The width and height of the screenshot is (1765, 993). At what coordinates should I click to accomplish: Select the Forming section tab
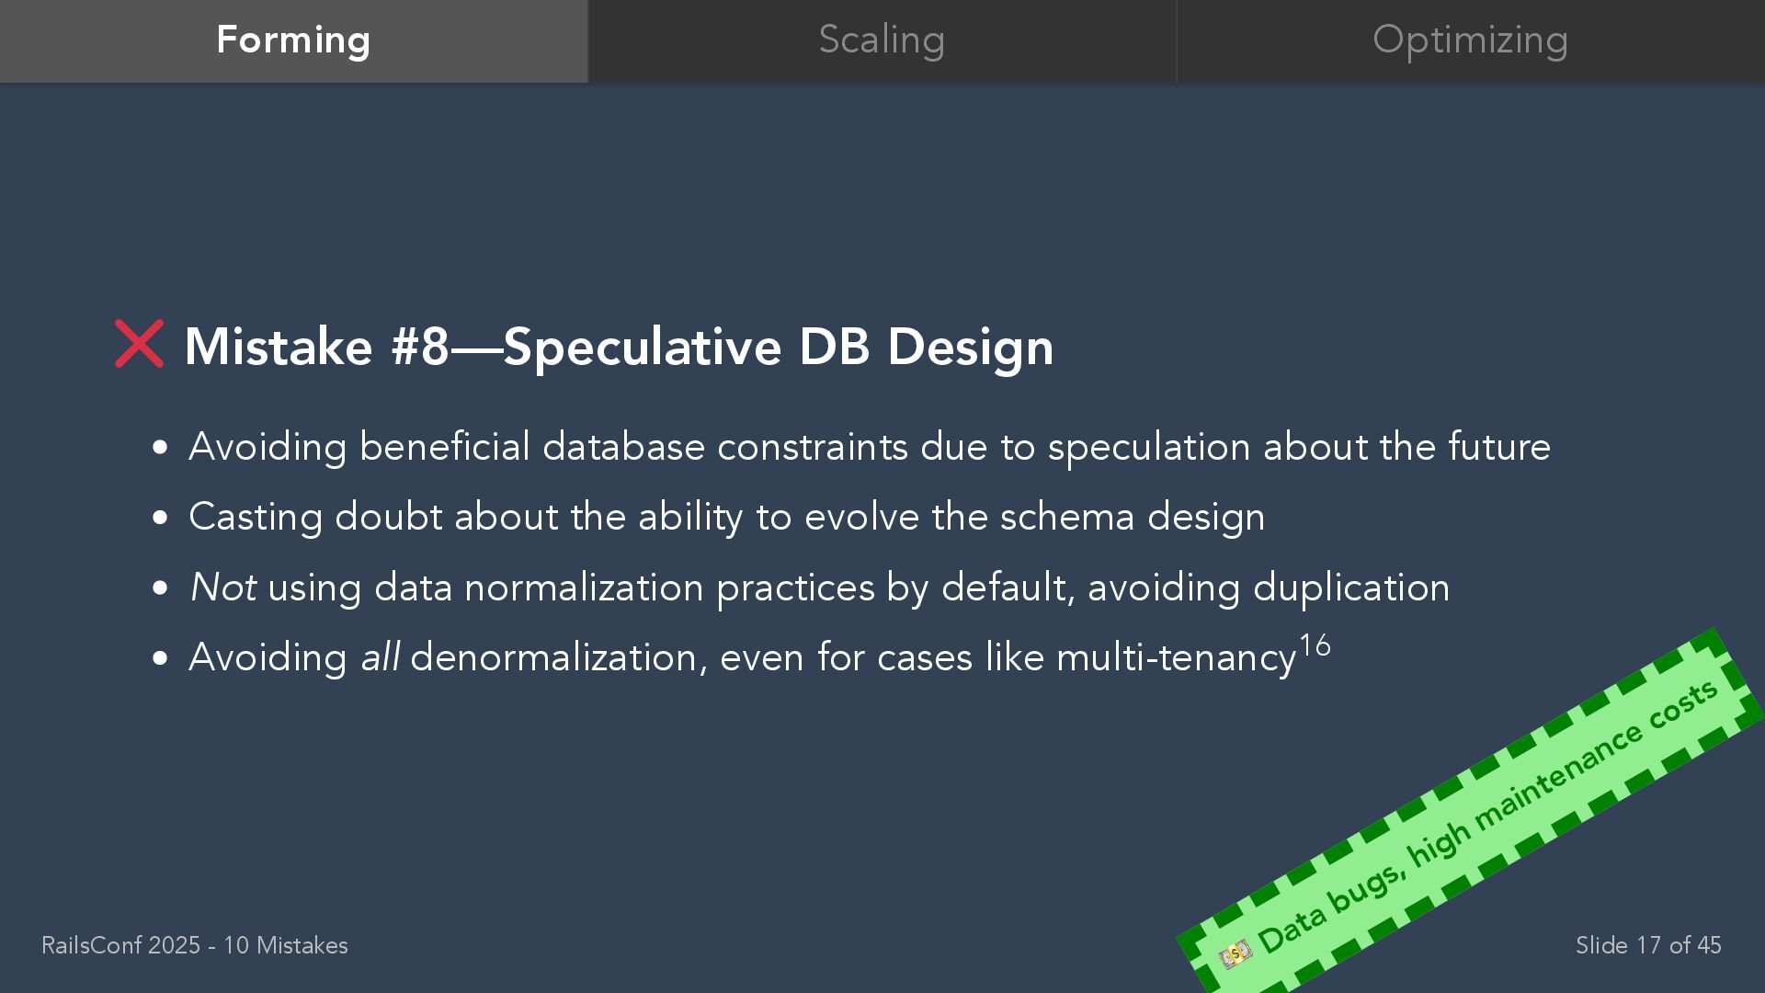(293, 40)
